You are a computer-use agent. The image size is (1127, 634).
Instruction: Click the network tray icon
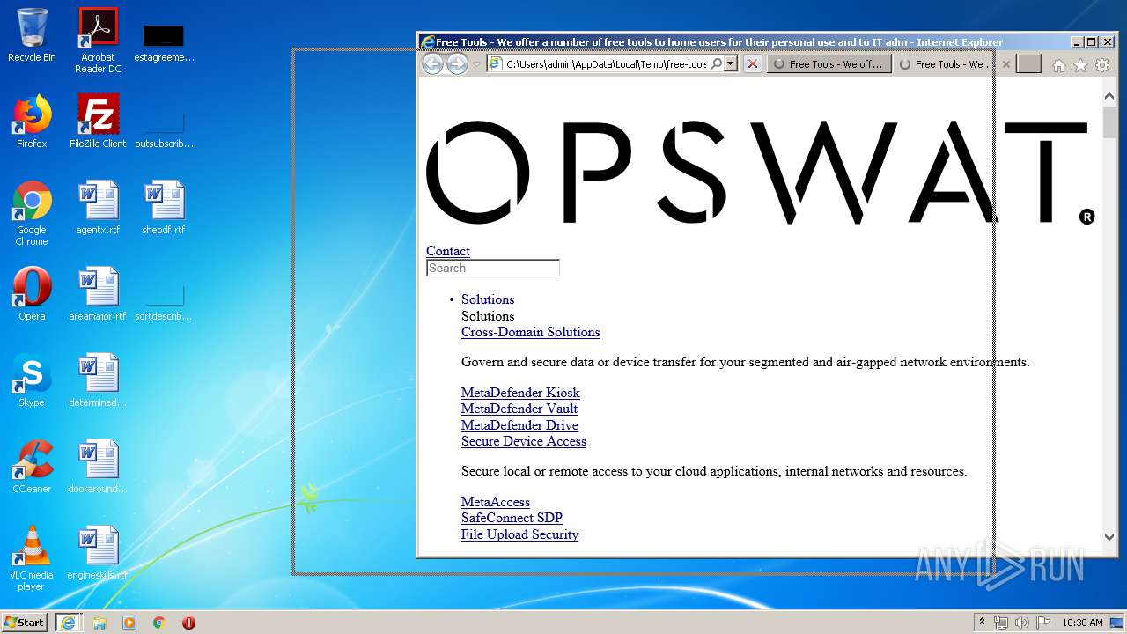click(1001, 623)
